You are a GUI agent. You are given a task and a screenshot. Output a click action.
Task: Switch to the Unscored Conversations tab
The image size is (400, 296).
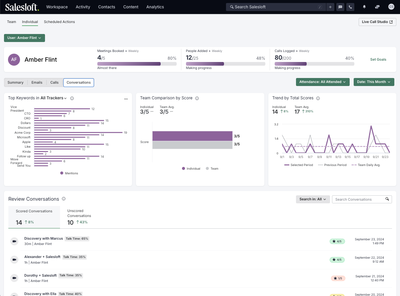79,217
